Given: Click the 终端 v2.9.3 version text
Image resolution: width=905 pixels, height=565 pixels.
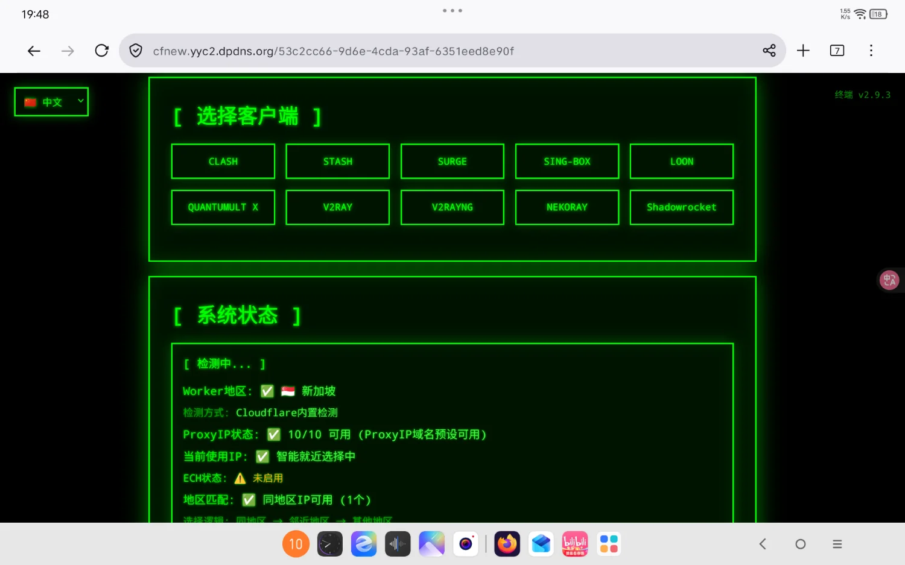Looking at the screenshot, I should click(x=863, y=95).
